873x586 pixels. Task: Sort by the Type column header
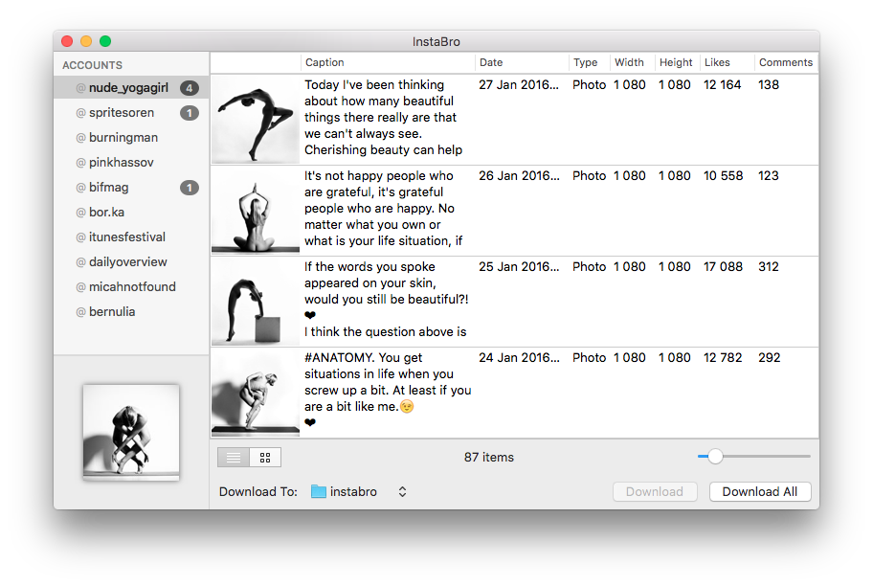(590, 62)
